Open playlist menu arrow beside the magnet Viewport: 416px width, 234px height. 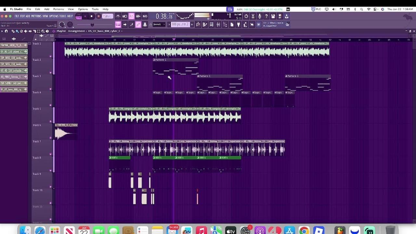coord(2,31)
